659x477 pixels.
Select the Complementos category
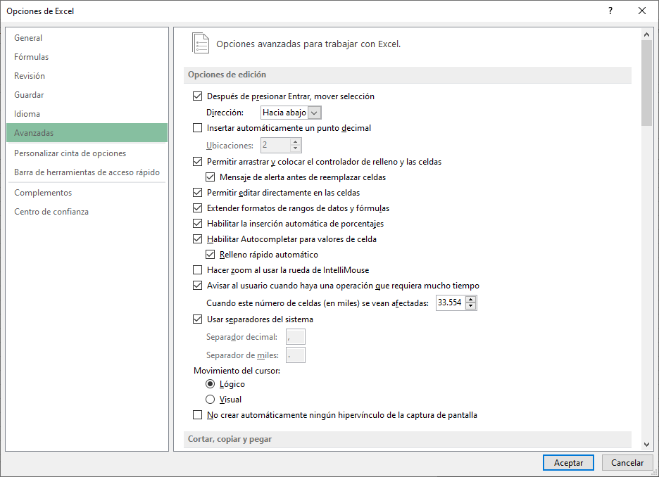pyautogui.click(x=87, y=193)
